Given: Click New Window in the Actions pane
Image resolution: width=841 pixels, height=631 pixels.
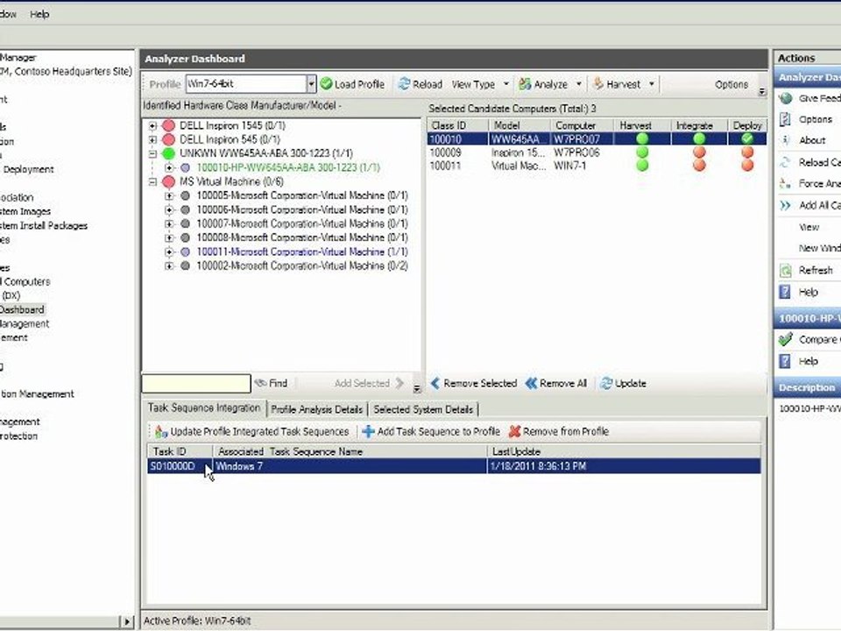Looking at the screenshot, I should coord(820,248).
